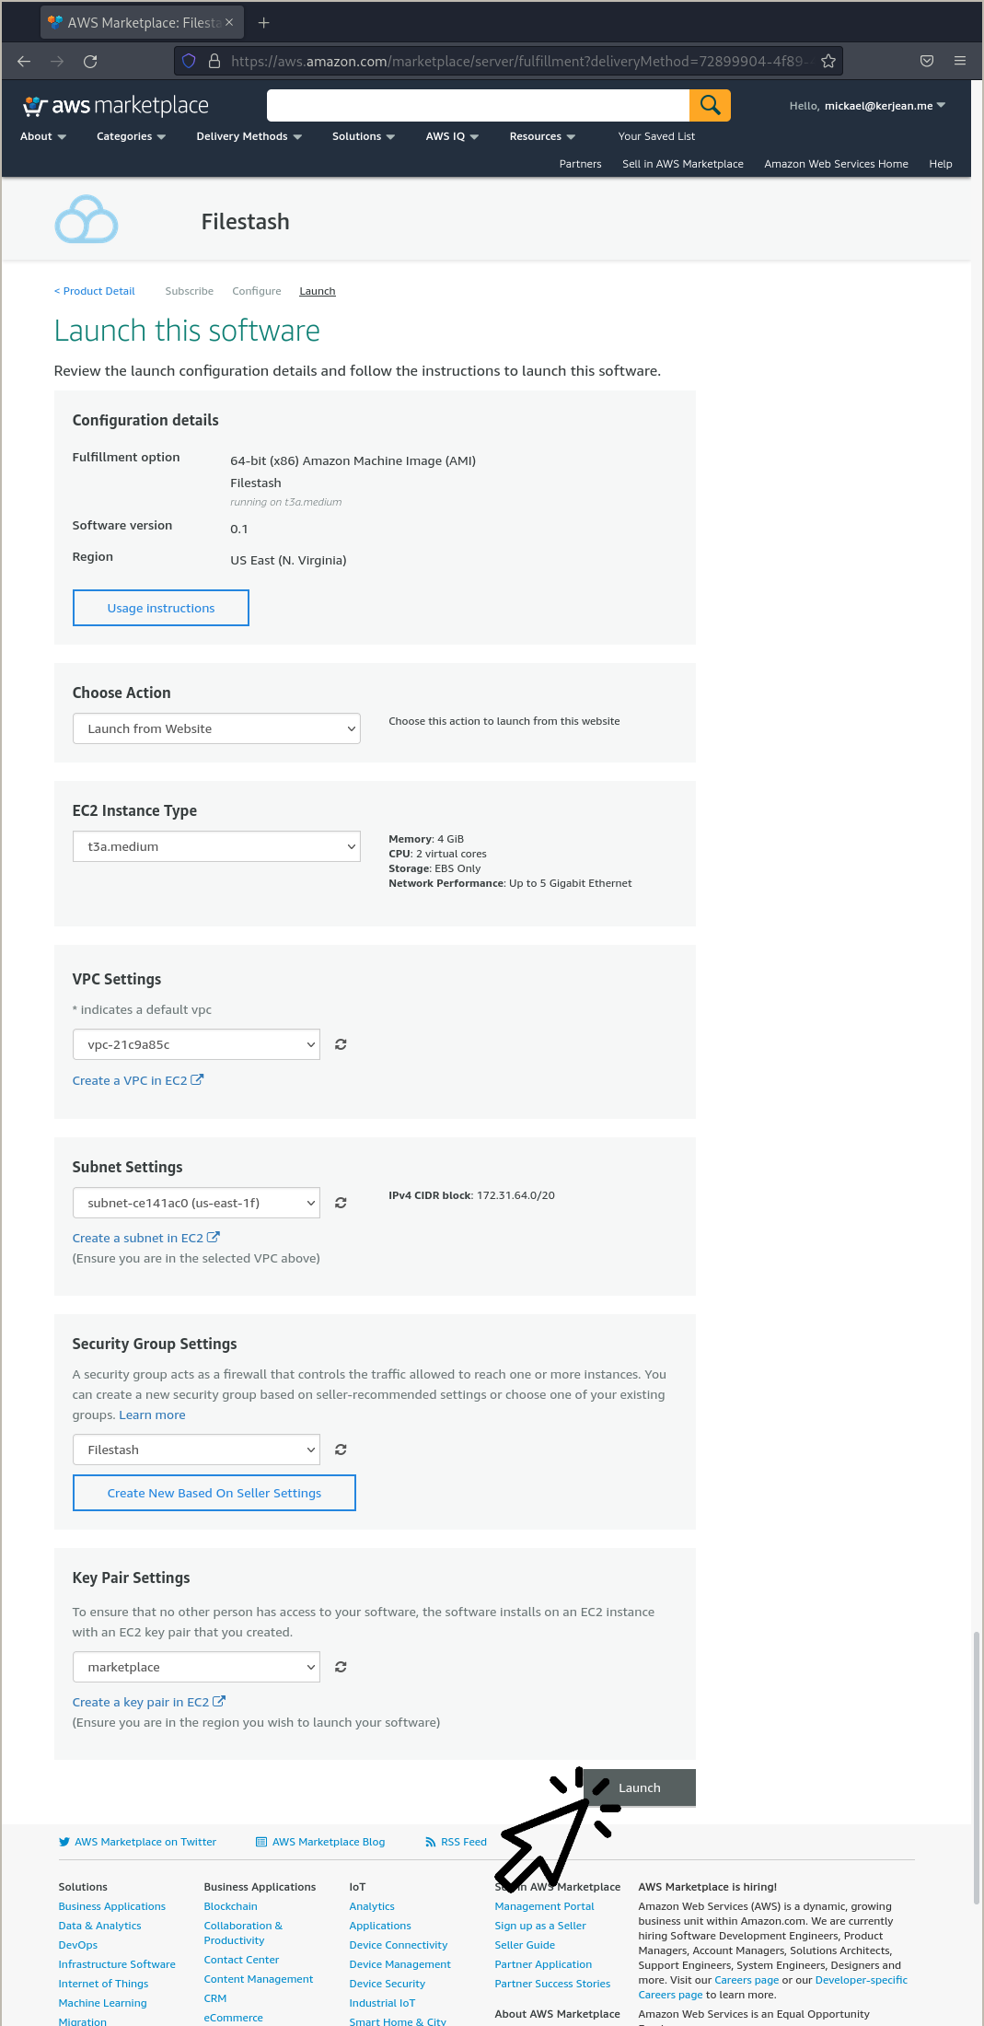Open Amazon Web Services Home

tap(836, 164)
